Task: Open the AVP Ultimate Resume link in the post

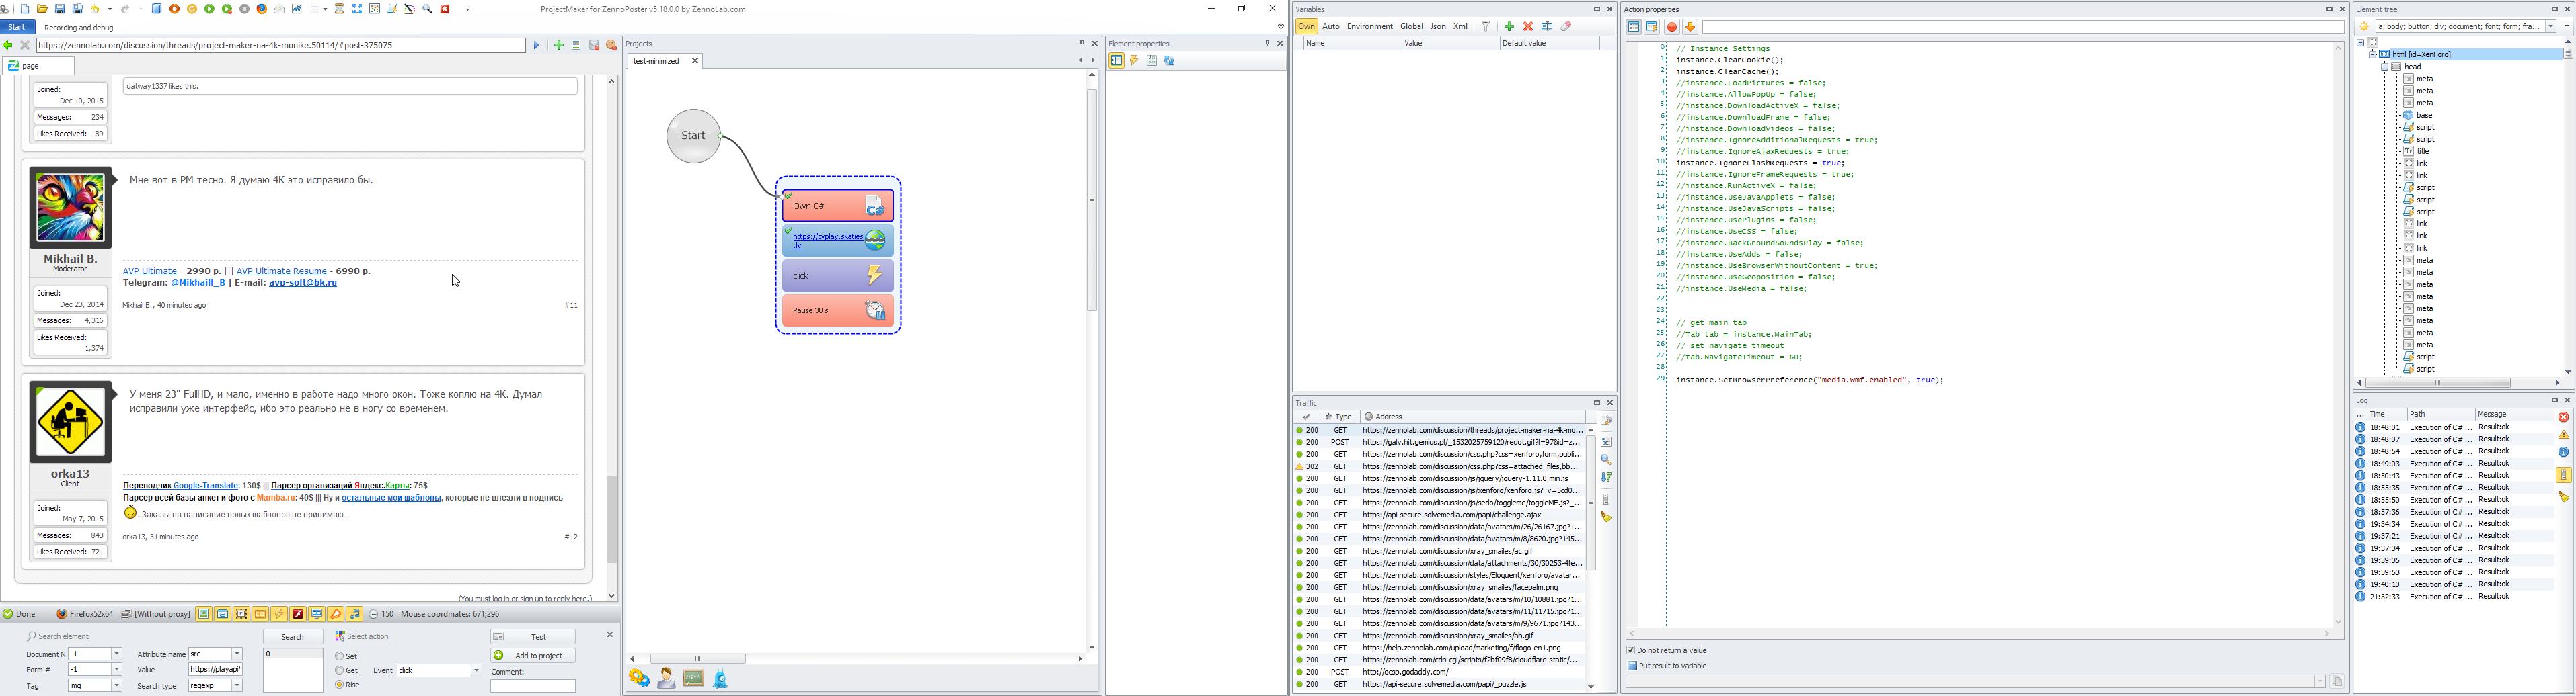Action: point(281,271)
